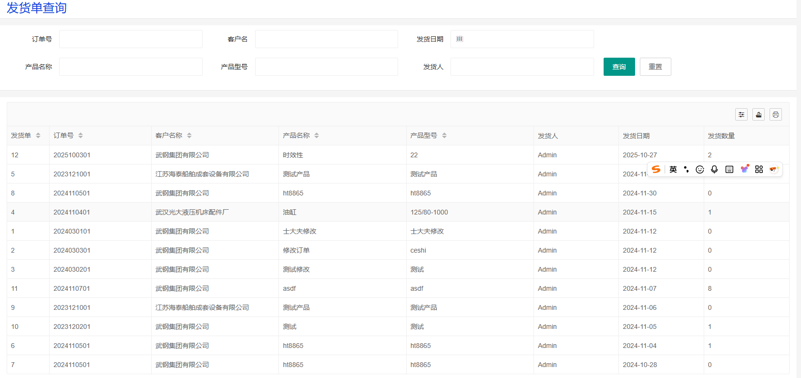Open the input toolbox grid icon
This screenshot has height=378, width=801.
[x=759, y=169]
